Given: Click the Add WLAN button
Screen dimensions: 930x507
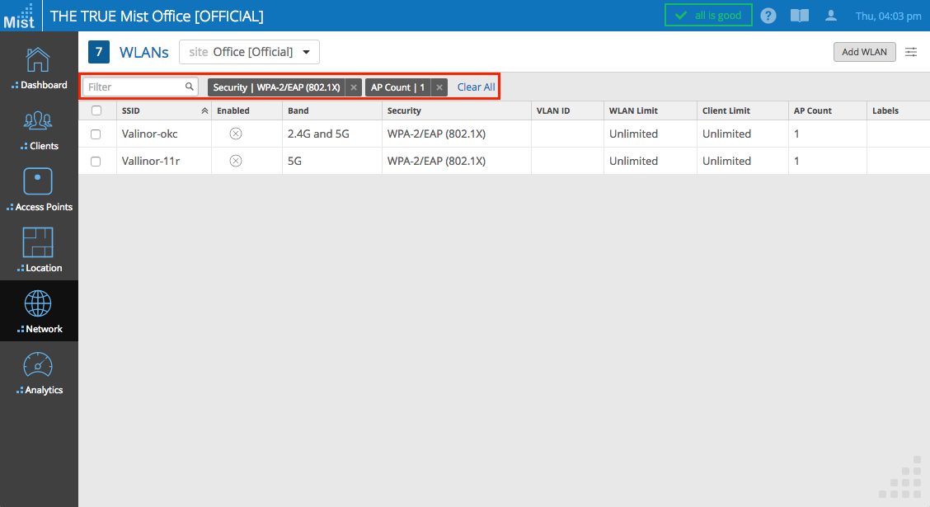Looking at the screenshot, I should pos(864,52).
